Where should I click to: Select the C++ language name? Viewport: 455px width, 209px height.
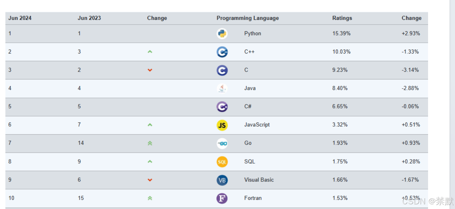click(x=249, y=52)
